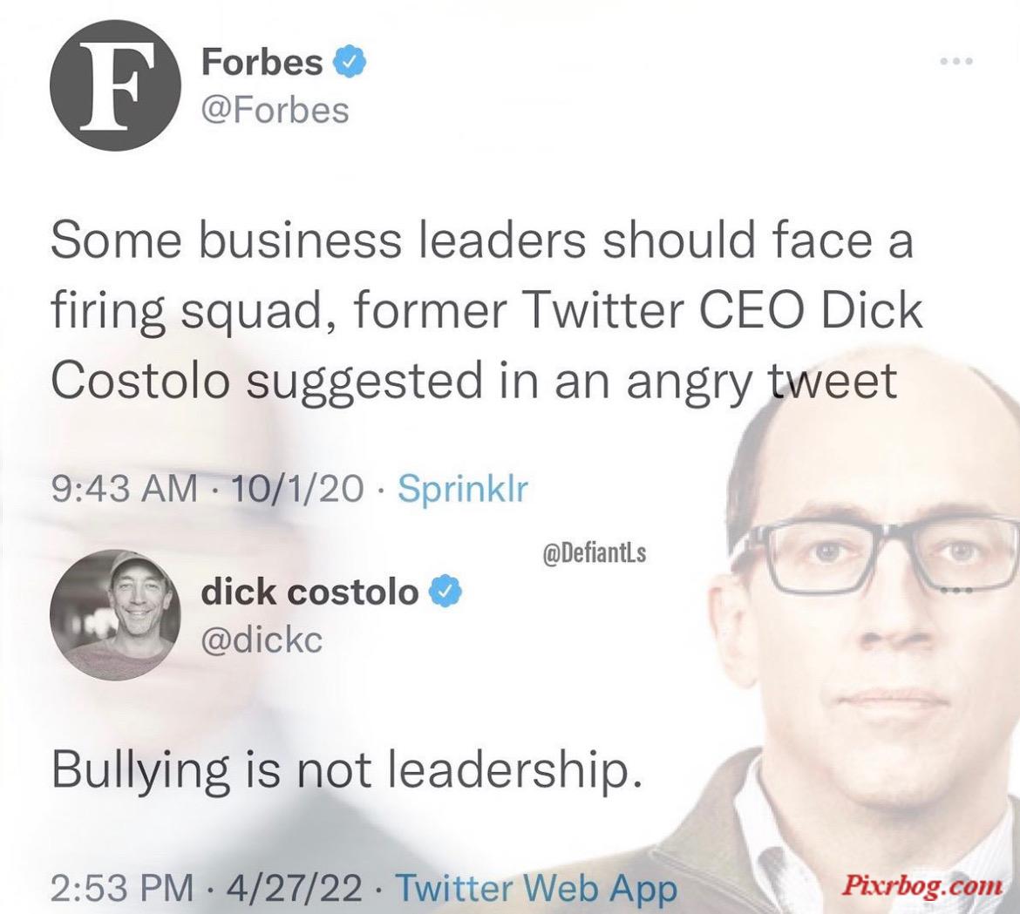Open the dick costolo display name
This screenshot has height=914, width=1020.
coord(309,592)
